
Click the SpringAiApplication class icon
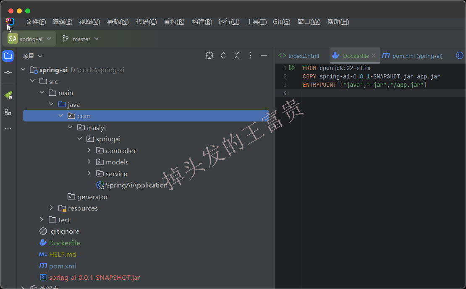[x=100, y=185]
